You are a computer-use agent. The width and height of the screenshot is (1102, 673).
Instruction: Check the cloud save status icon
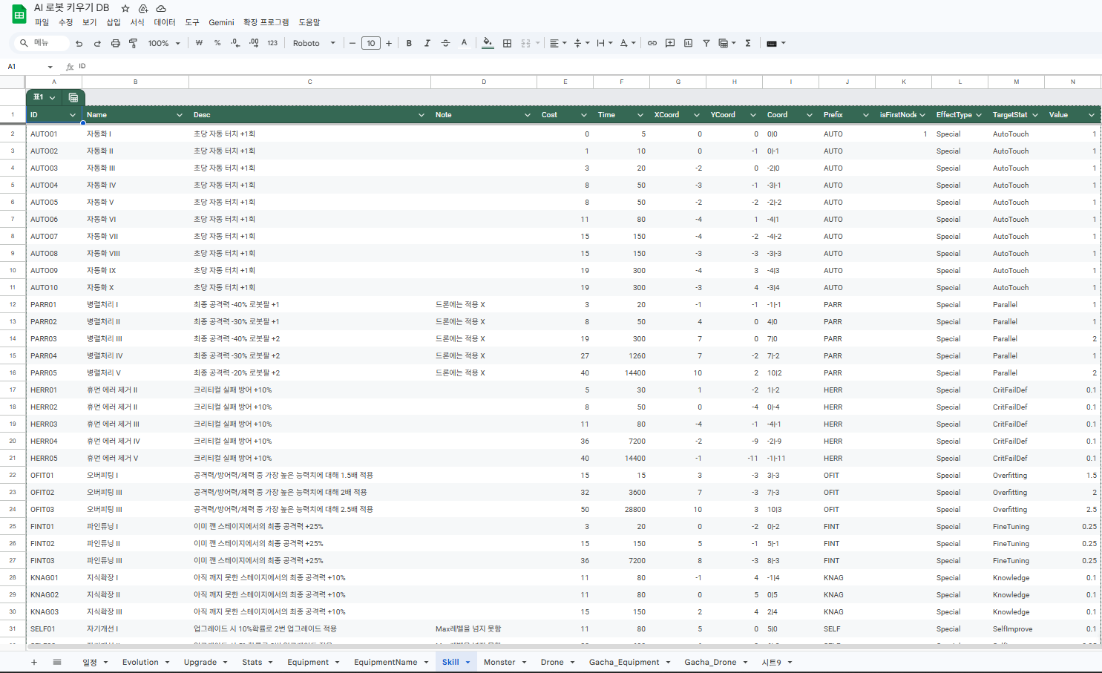tap(160, 8)
